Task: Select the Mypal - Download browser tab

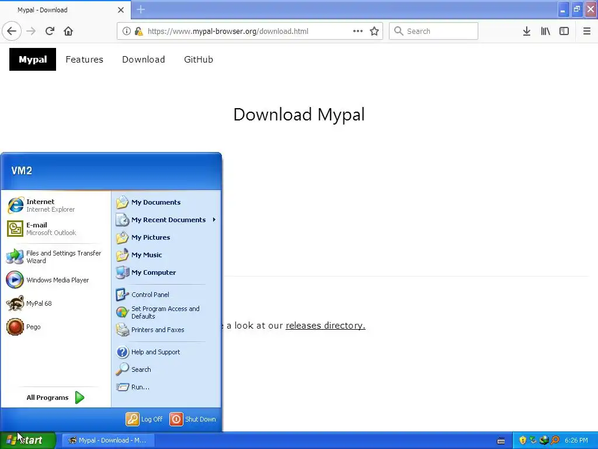Action: pos(65,10)
